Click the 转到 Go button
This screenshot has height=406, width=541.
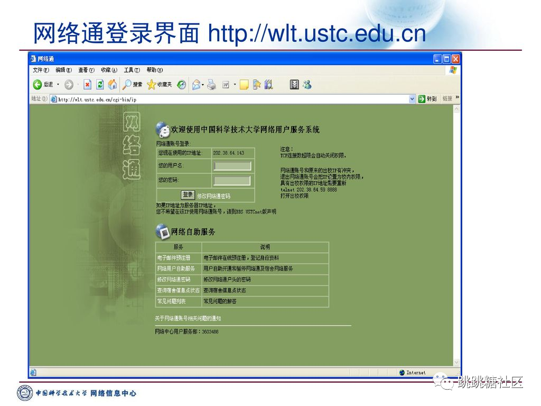pyautogui.click(x=427, y=99)
